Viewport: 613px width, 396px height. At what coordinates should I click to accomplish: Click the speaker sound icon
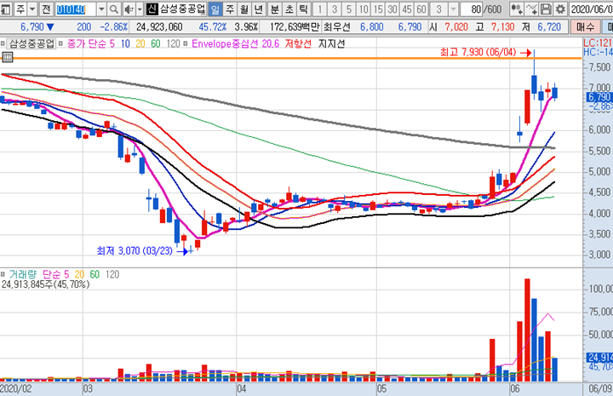point(129,9)
